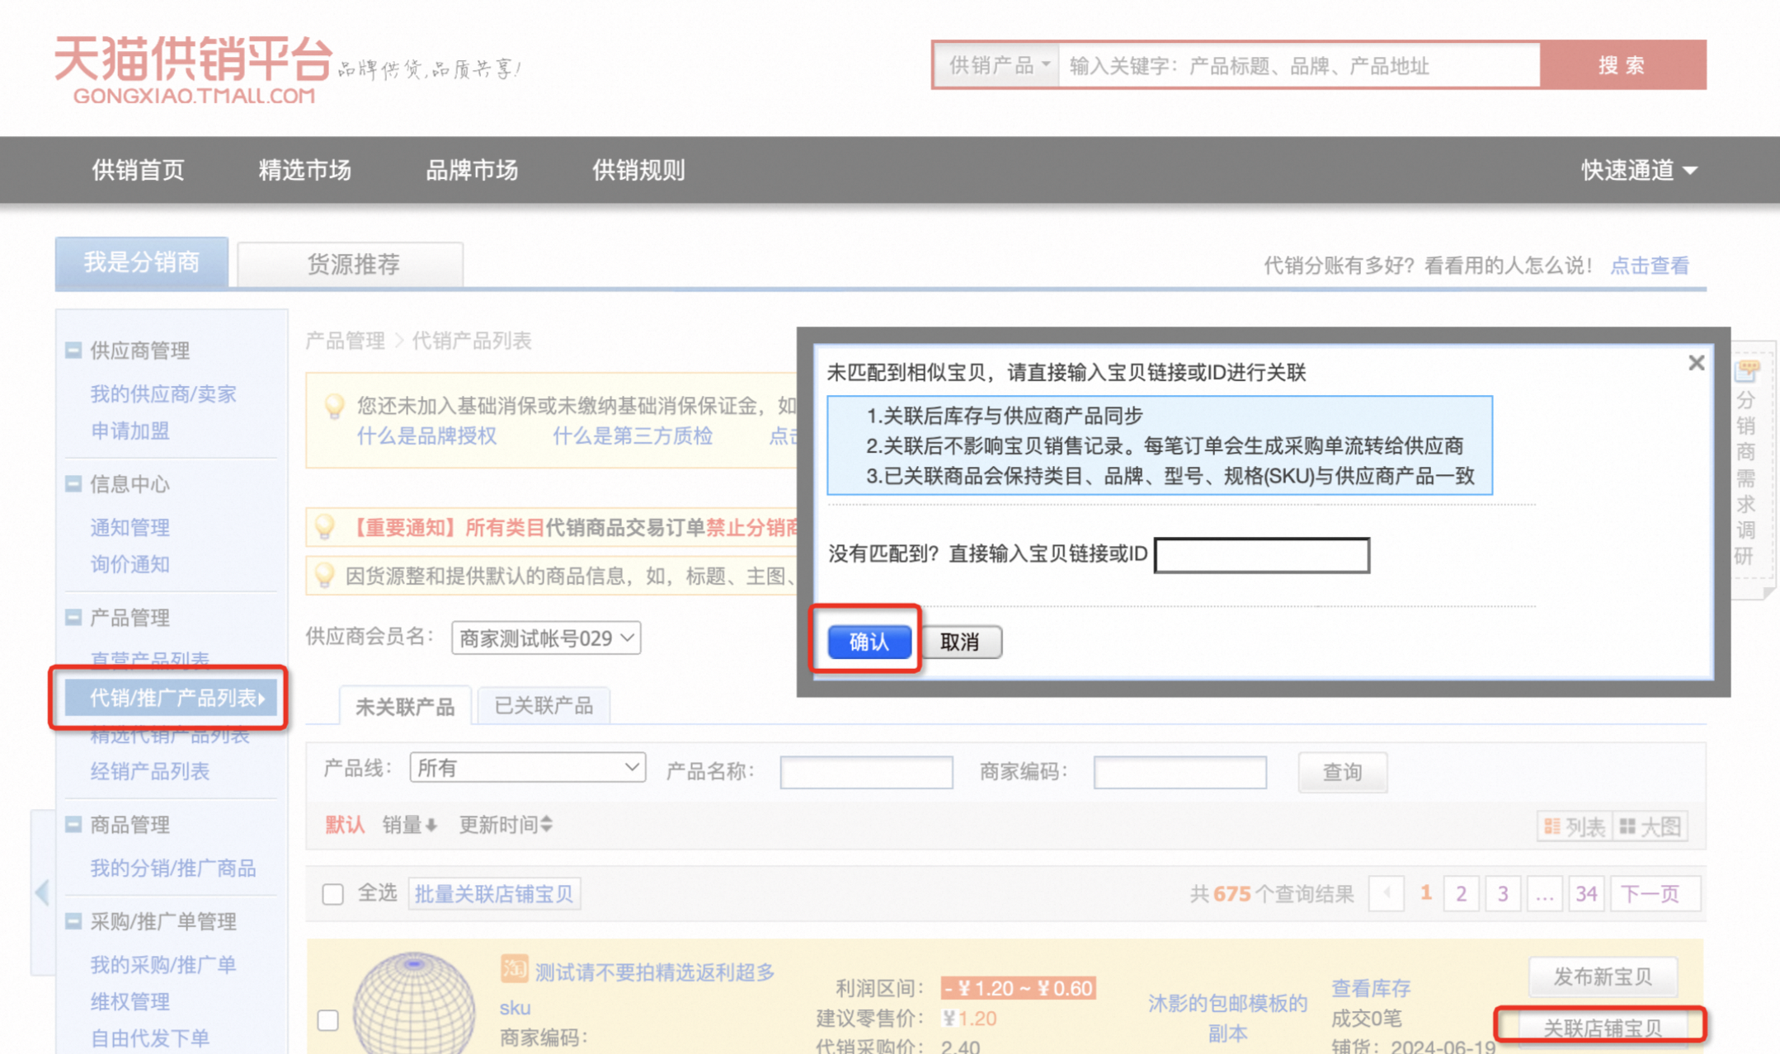
Task: Click the 查询 button
Action: [1342, 772]
